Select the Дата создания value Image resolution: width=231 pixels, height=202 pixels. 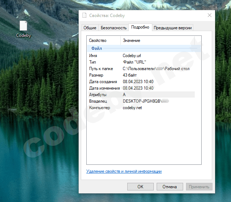tap(138, 82)
